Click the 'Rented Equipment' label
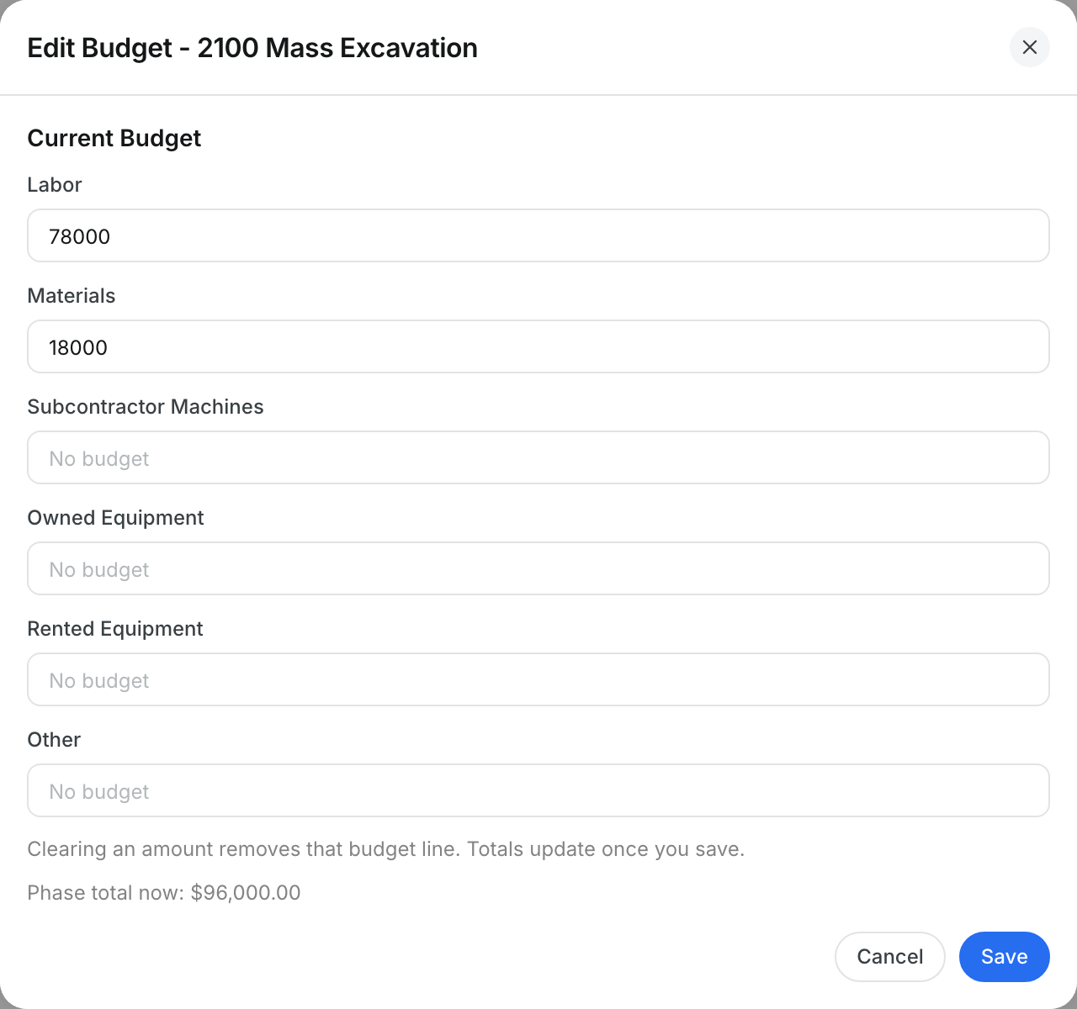Image resolution: width=1077 pixels, height=1009 pixels. coord(115,629)
